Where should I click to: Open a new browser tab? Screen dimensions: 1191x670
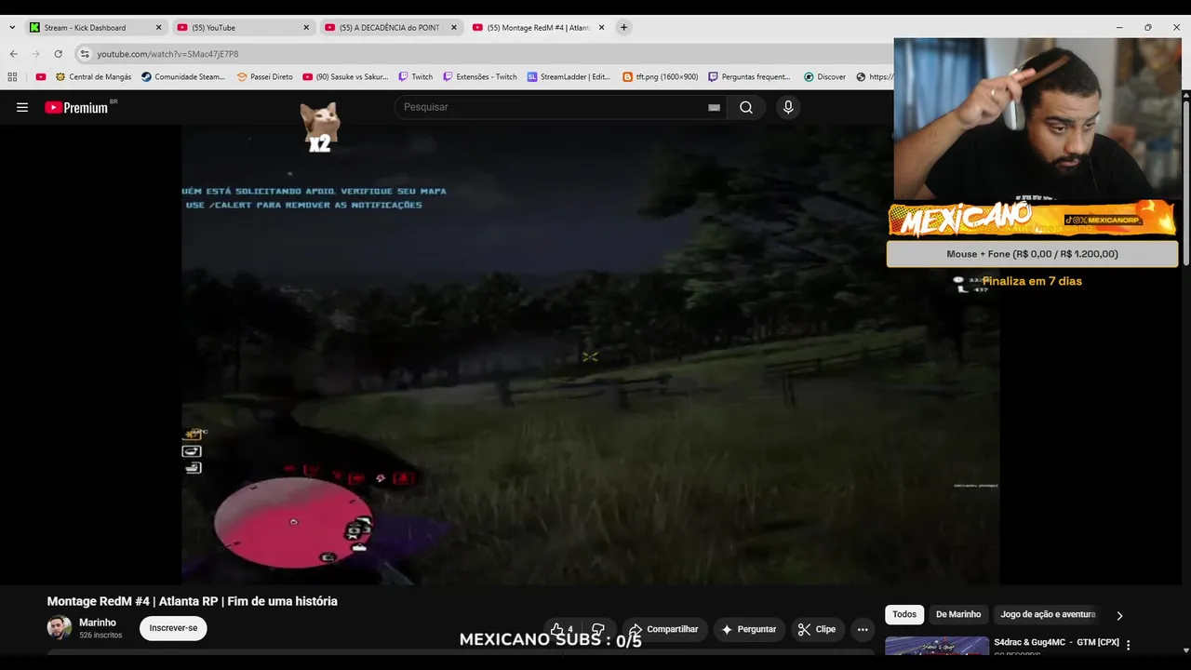click(x=623, y=28)
